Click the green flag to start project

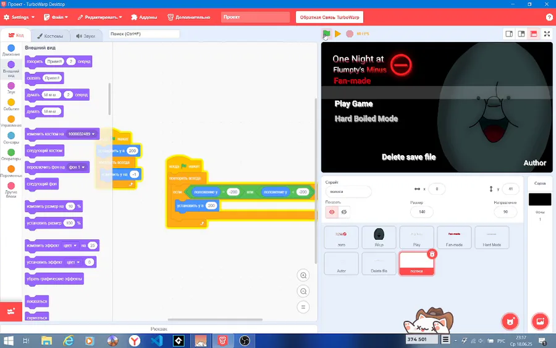coord(327,34)
